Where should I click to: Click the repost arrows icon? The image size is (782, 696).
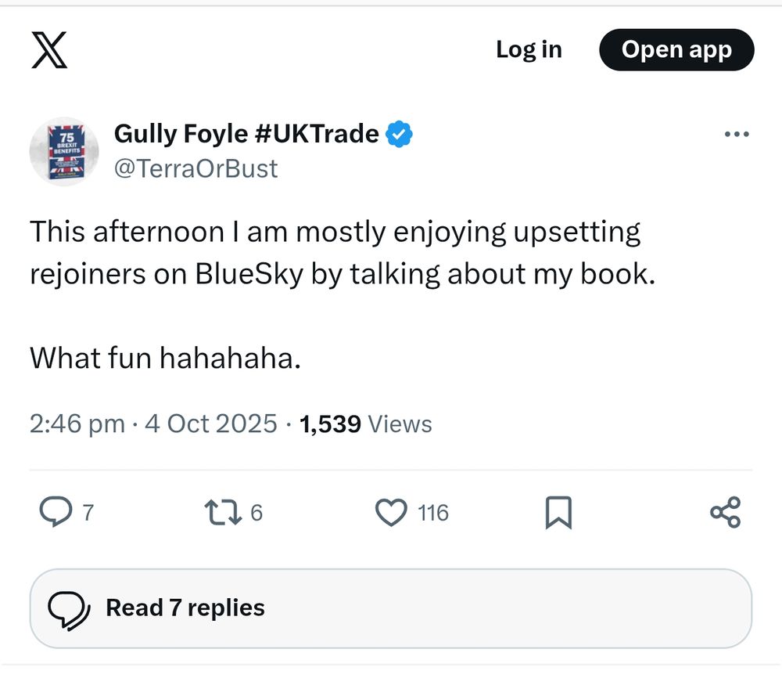[x=222, y=513]
